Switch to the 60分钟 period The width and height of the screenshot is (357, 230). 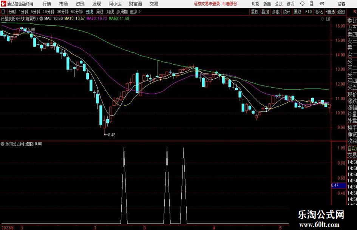pos(77,12)
